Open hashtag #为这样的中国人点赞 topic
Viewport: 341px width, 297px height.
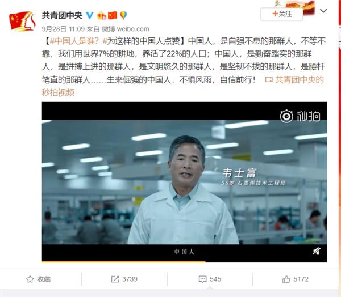(142, 41)
